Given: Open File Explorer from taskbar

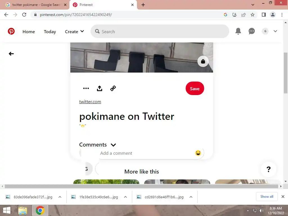Looking at the screenshot, I should pyautogui.click(x=23, y=210).
